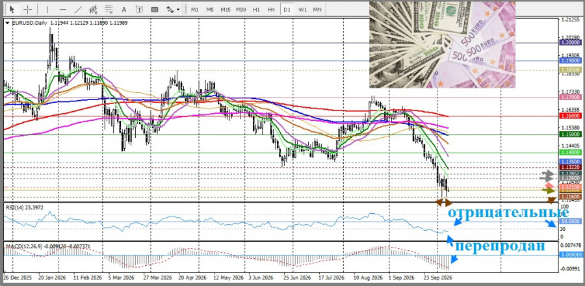Screen dimensions: 585x286
Task: Pick the Text Label "T" tool
Action: point(139,9)
